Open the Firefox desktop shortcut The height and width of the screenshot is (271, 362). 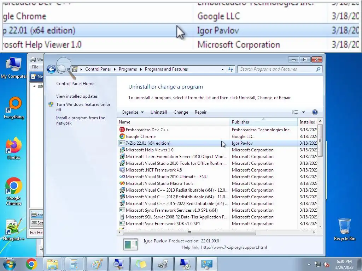[14, 148]
